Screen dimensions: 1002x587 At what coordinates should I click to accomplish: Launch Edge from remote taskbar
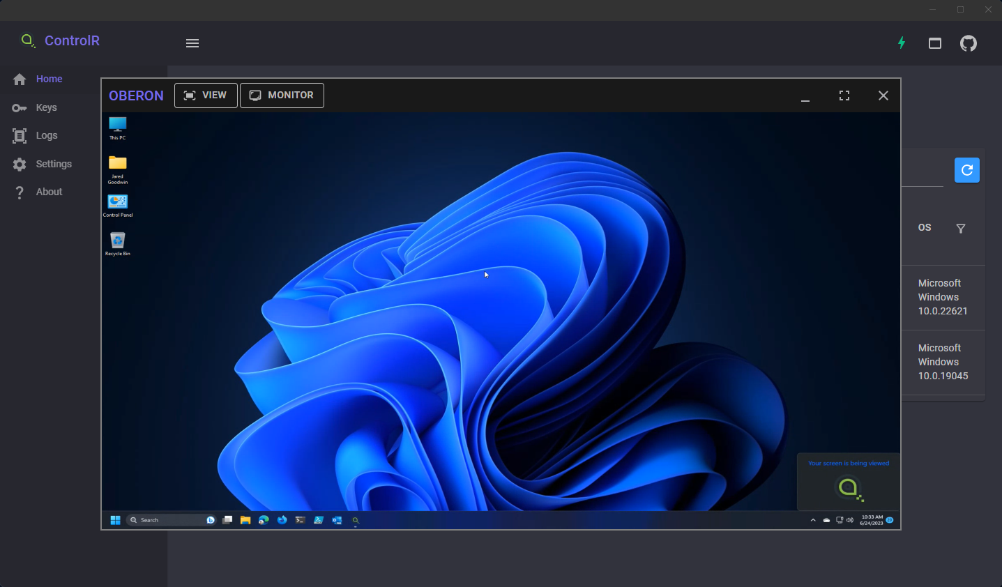coord(264,520)
